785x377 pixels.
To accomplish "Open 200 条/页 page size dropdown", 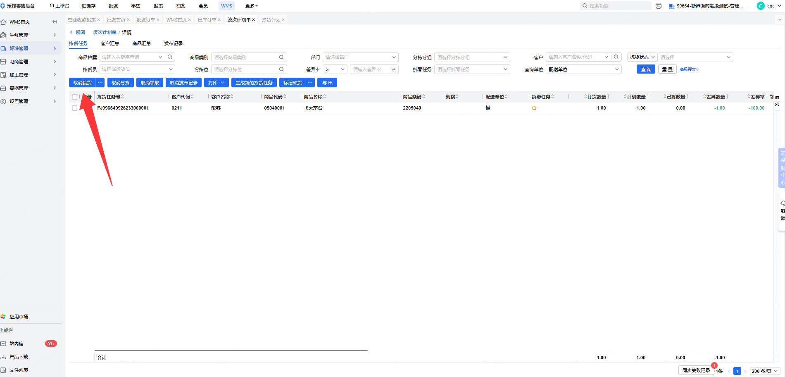I will point(765,371).
